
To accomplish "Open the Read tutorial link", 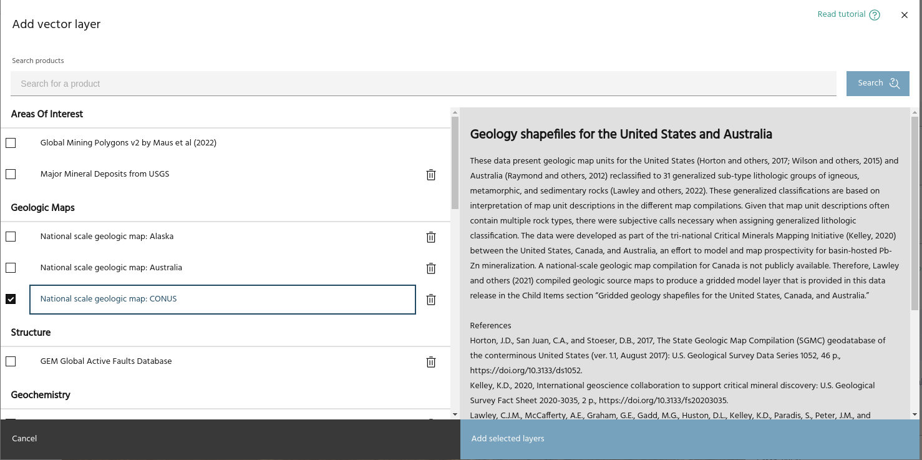I will 841,14.
